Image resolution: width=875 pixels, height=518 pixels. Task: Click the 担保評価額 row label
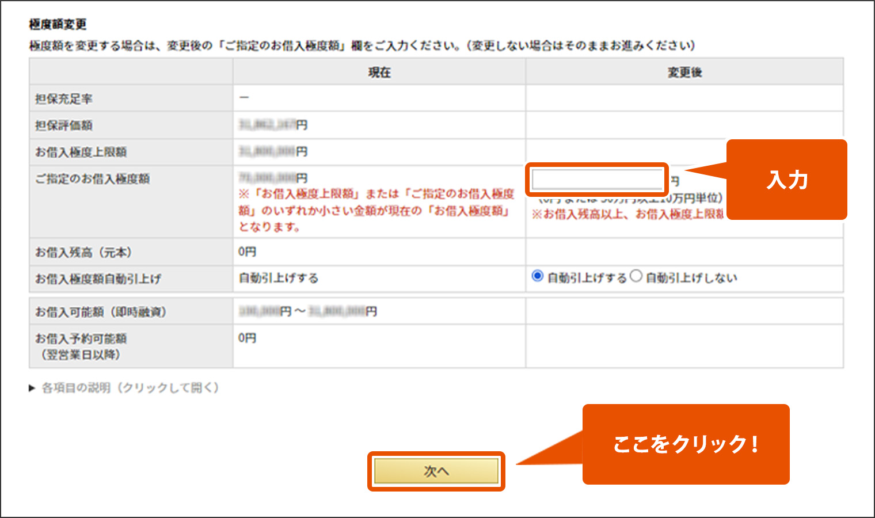64,125
